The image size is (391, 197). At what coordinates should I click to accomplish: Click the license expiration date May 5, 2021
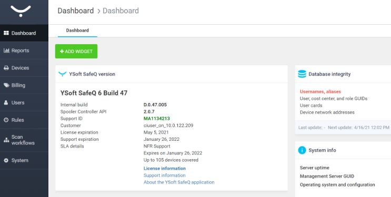[x=156, y=132]
